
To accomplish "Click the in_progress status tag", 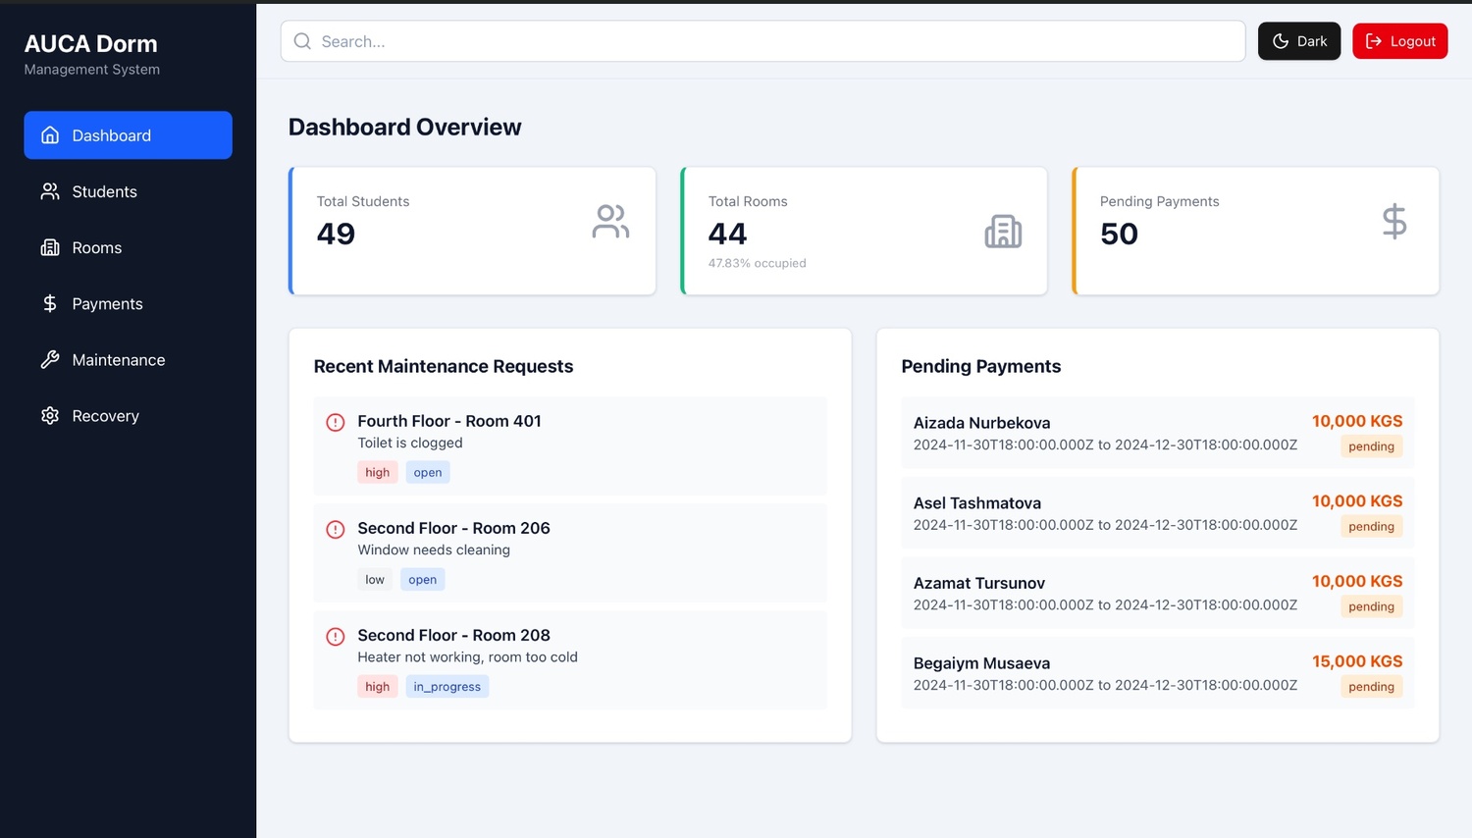I will [447, 686].
